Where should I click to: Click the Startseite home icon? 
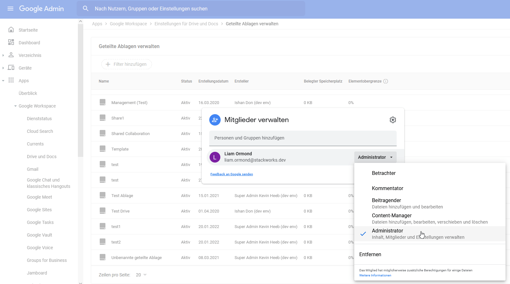(x=11, y=30)
